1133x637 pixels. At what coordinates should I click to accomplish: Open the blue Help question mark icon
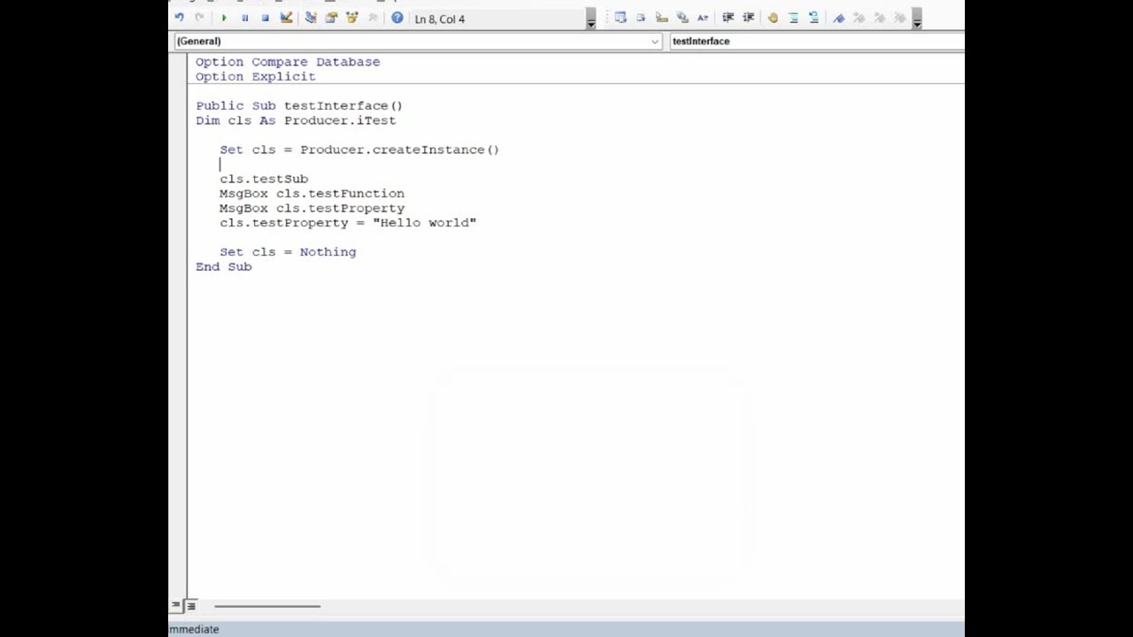tap(397, 18)
